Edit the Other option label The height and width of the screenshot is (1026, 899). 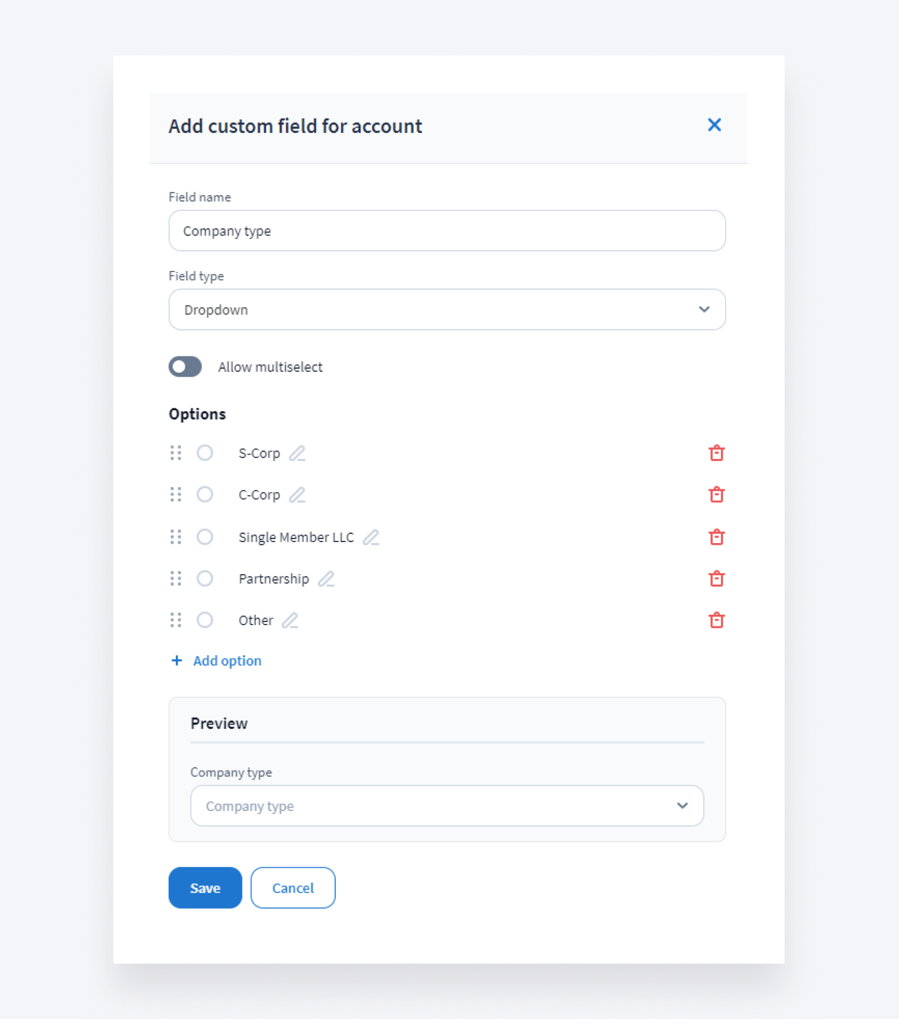(x=290, y=620)
